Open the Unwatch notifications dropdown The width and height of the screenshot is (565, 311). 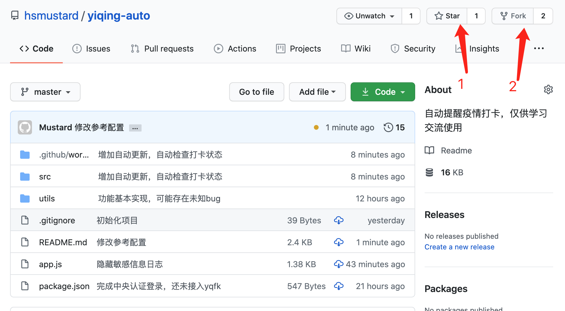[369, 16]
